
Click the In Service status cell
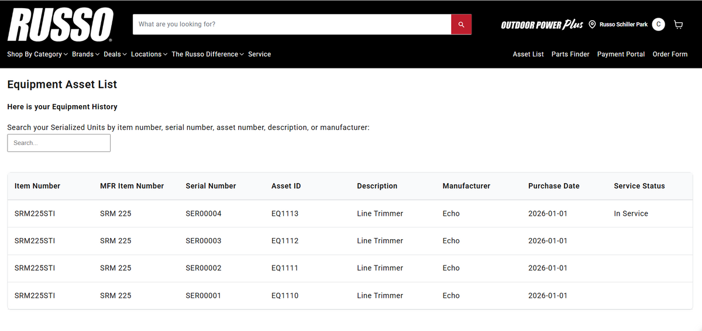631,213
